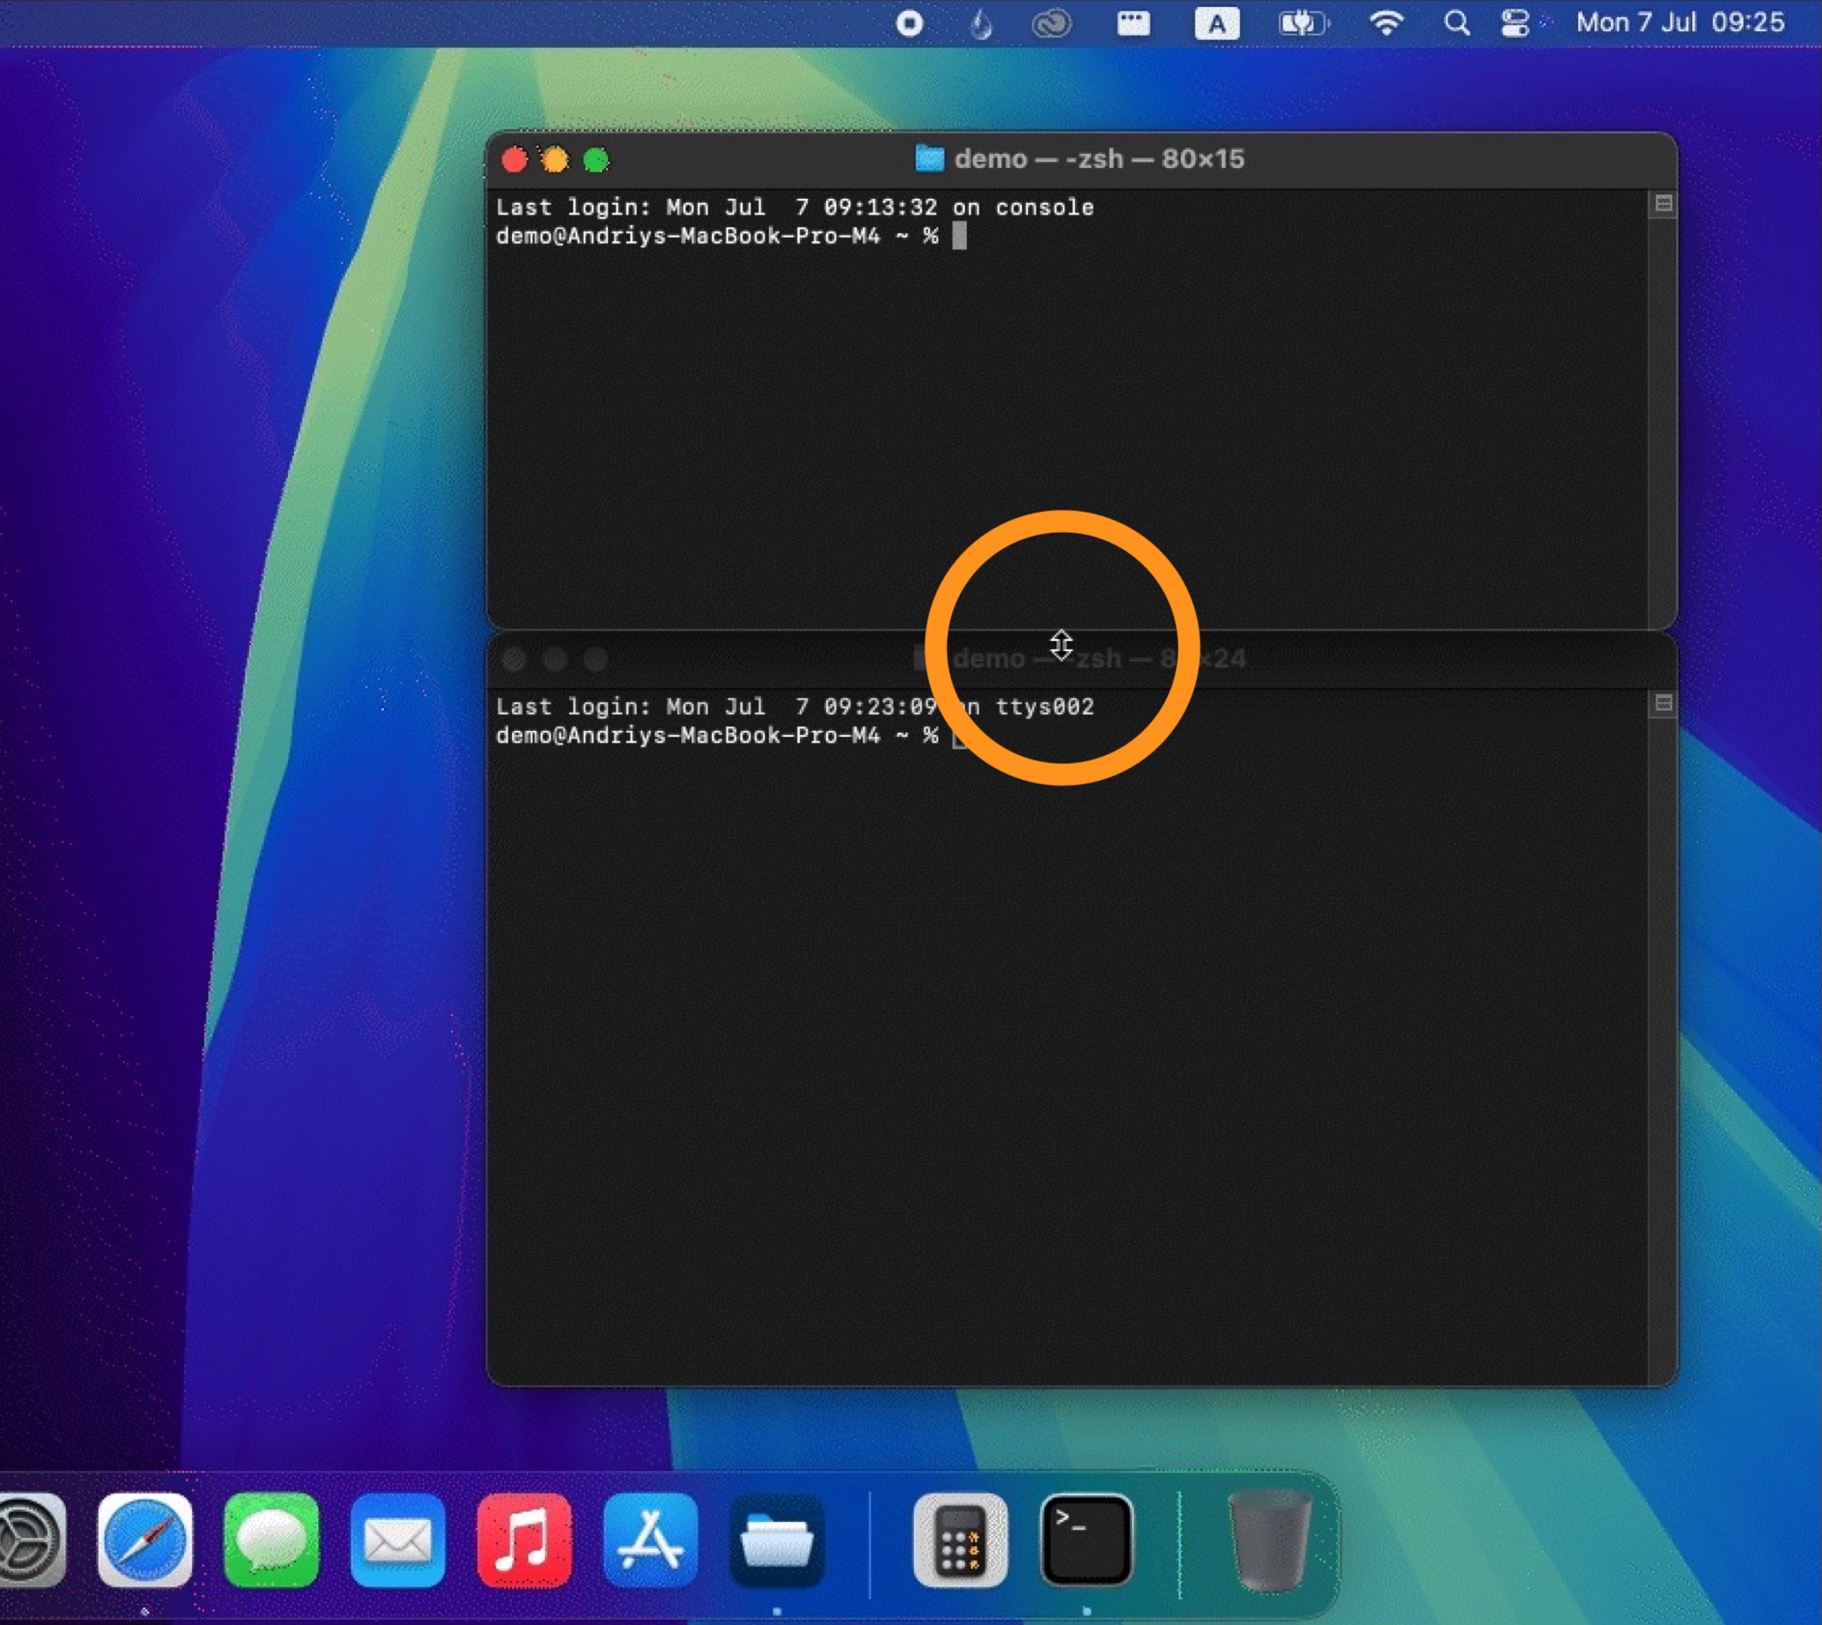Open the Wi-Fi menu bar item
The height and width of the screenshot is (1625, 1822).
click(x=1385, y=23)
